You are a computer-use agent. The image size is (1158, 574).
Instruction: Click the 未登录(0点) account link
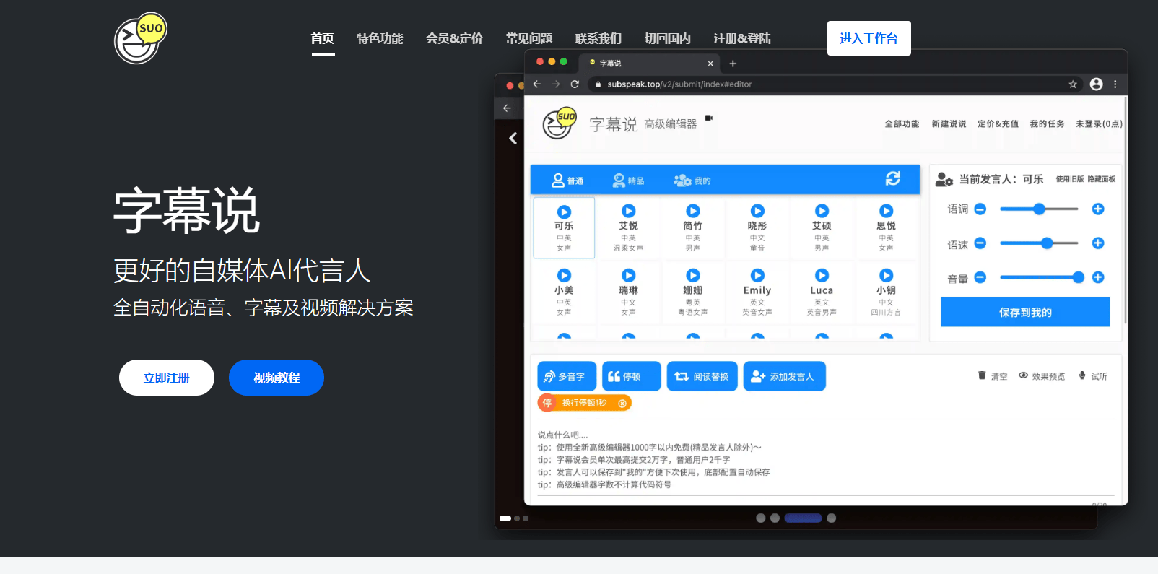tap(1099, 124)
